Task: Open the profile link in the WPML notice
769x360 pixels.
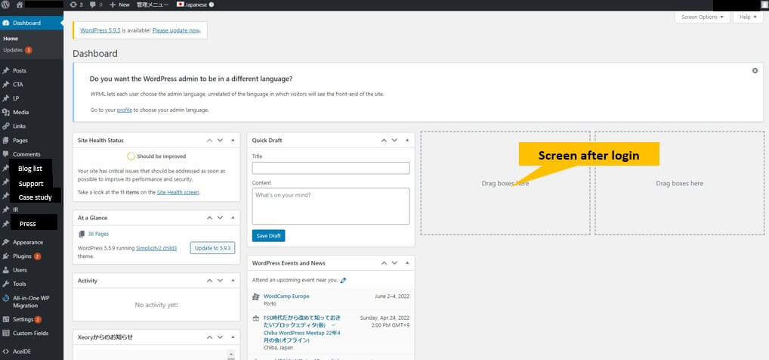Action: [x=124, y=110]
